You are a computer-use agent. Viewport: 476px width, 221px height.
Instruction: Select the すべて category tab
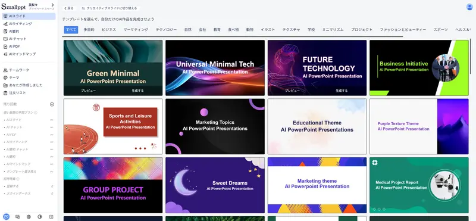71,30
